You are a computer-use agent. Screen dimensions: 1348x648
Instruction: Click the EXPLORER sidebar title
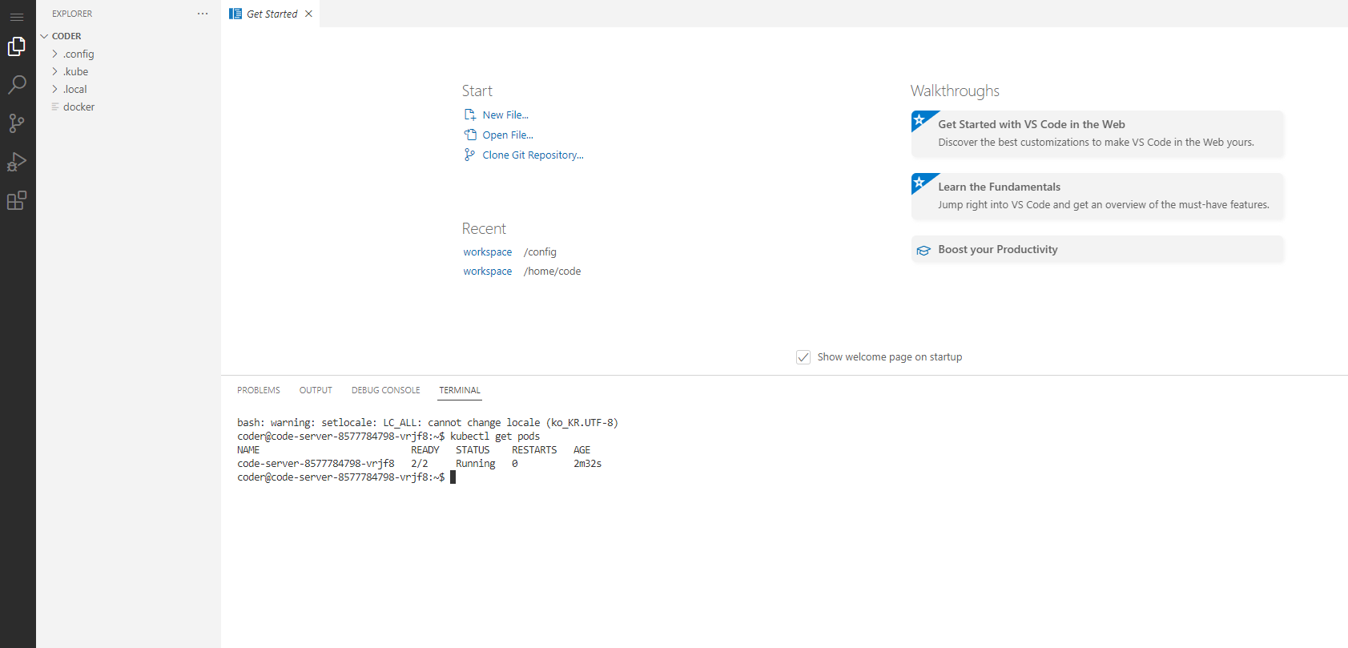point(72,14)
